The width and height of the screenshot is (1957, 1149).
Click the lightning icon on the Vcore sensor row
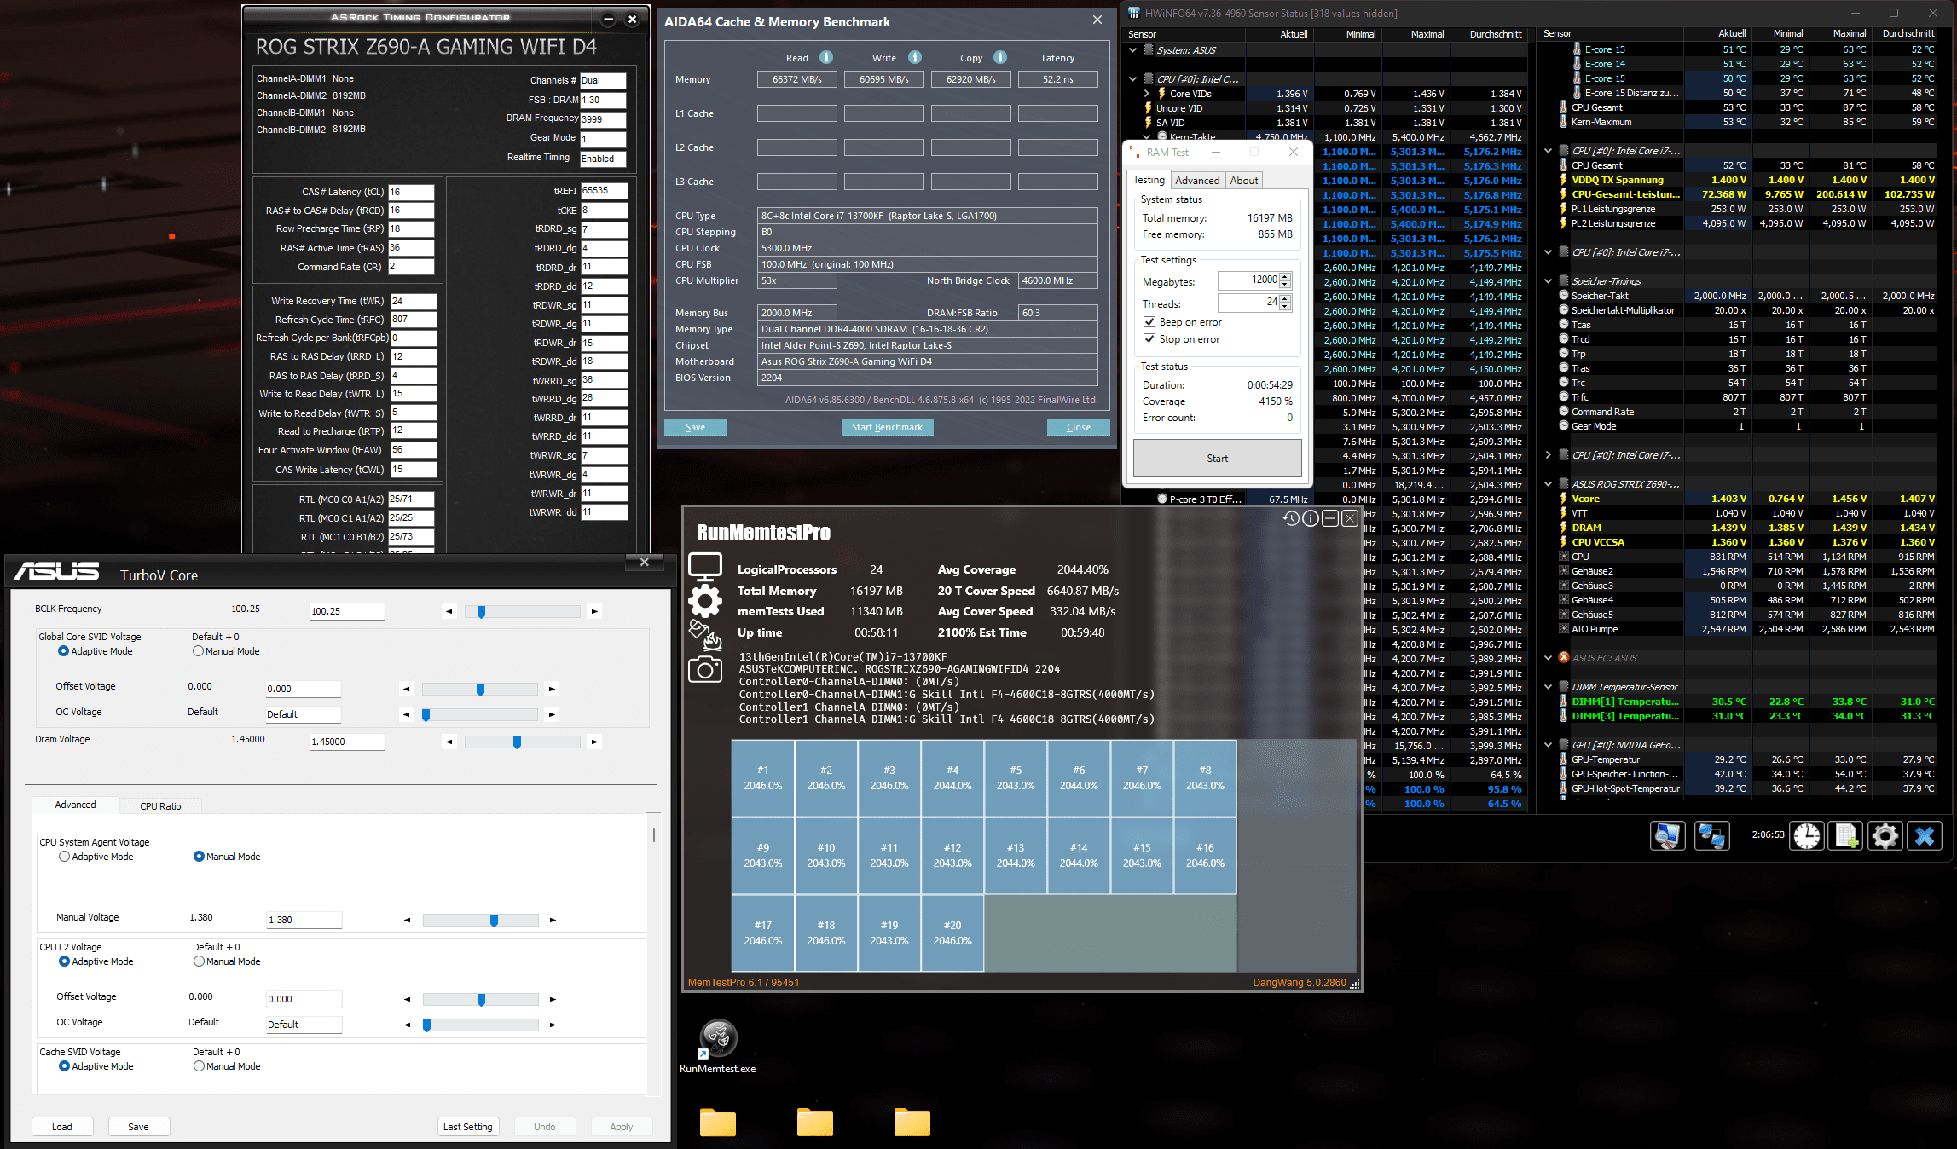(1564, 499)
